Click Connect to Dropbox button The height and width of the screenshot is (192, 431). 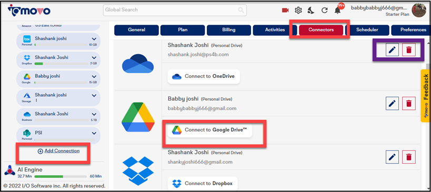coord(202,183)
